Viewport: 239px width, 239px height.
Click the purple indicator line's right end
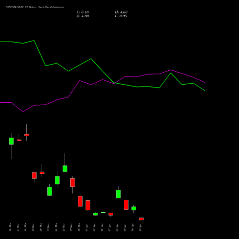[205, 83]
